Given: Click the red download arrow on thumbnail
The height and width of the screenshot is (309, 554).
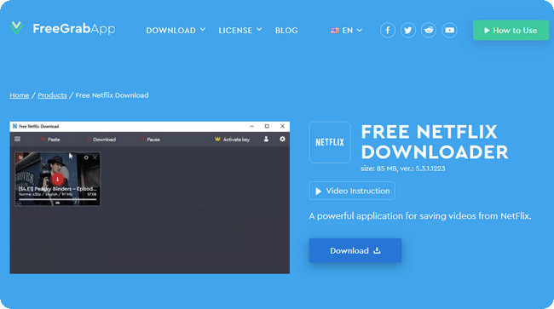Looking at the screenshot, I should tap(58, 180).
